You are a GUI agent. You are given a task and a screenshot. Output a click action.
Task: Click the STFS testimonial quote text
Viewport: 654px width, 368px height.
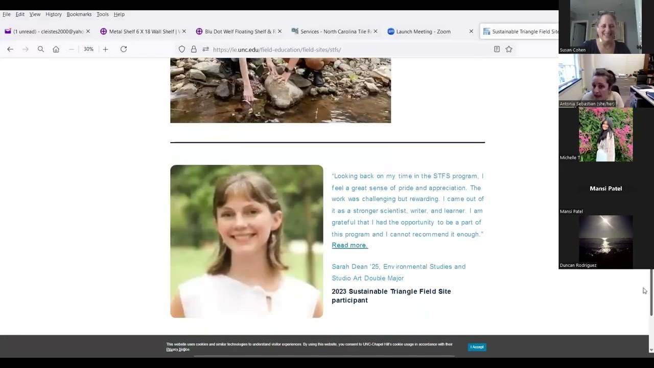408,205
